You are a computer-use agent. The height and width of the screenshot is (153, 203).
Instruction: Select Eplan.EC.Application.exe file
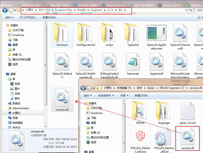point(158,34)
